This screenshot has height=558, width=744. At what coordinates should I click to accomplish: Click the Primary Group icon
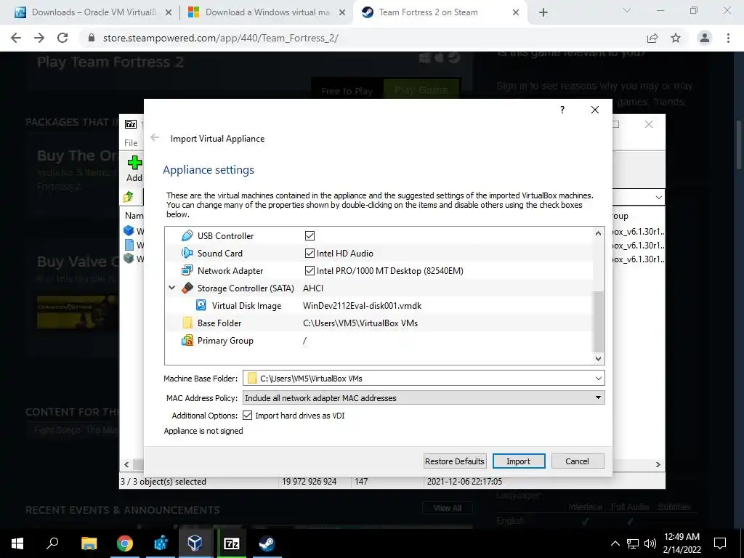click(x=187, y=341)
